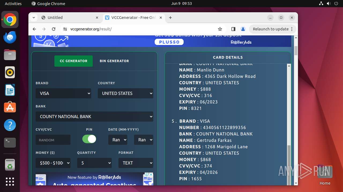This screenshot has height=192, width=343.
Task: Select the VCCGenerator browser tab
Action: click(133, 18)
